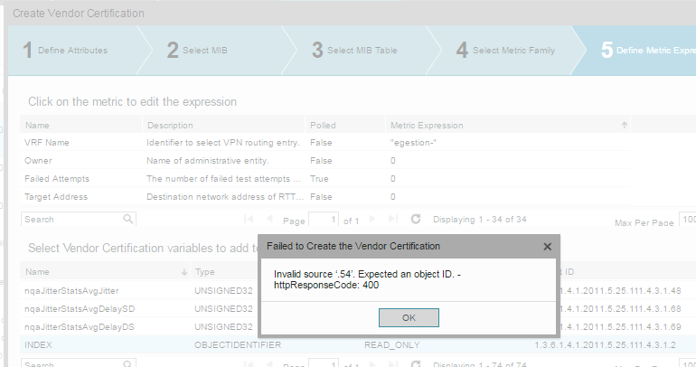Sort metrics by Name column
The width and height of the screenshot is (696, 367).
coord(80,125)
